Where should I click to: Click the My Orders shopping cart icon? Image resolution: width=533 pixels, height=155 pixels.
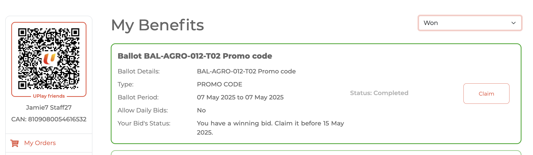pyautogui.click(x=15, y=143)
